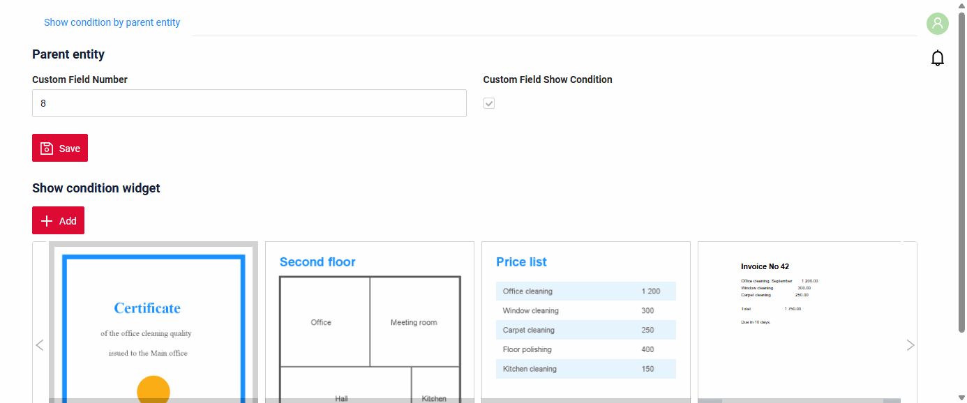967x403 pixels.
Task: Save the parent entity form
Action: point(60,148)
